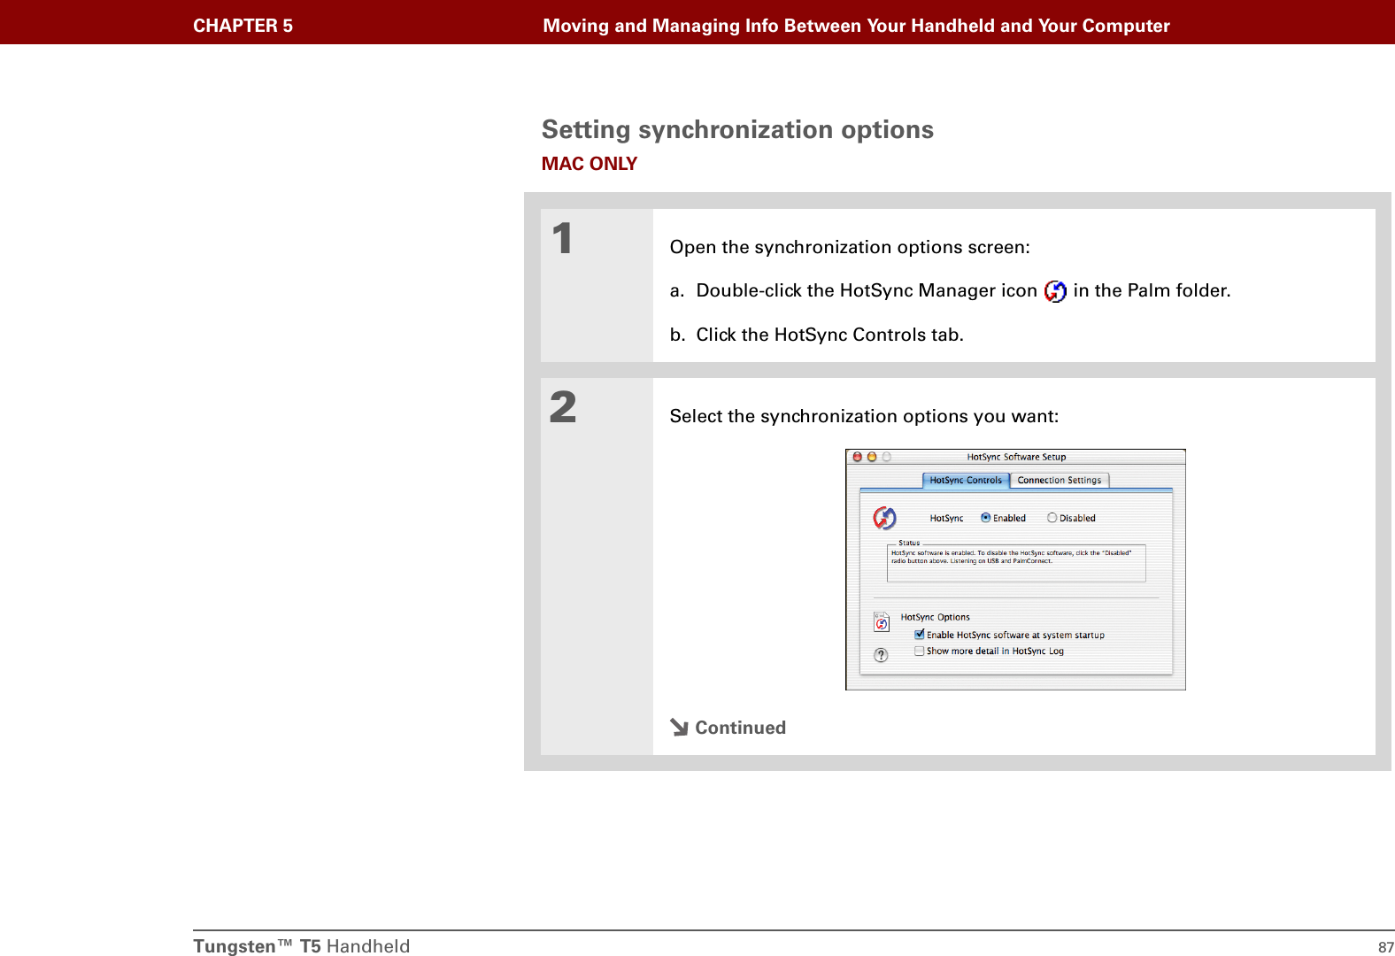Select the Disabled radio button
This screenshot has height=956, width=1395.
(1052, 518)
